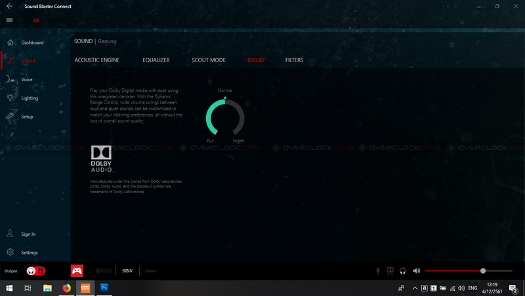
Task: Open the Action Center notifications
Action: click(x=513, y=288)
